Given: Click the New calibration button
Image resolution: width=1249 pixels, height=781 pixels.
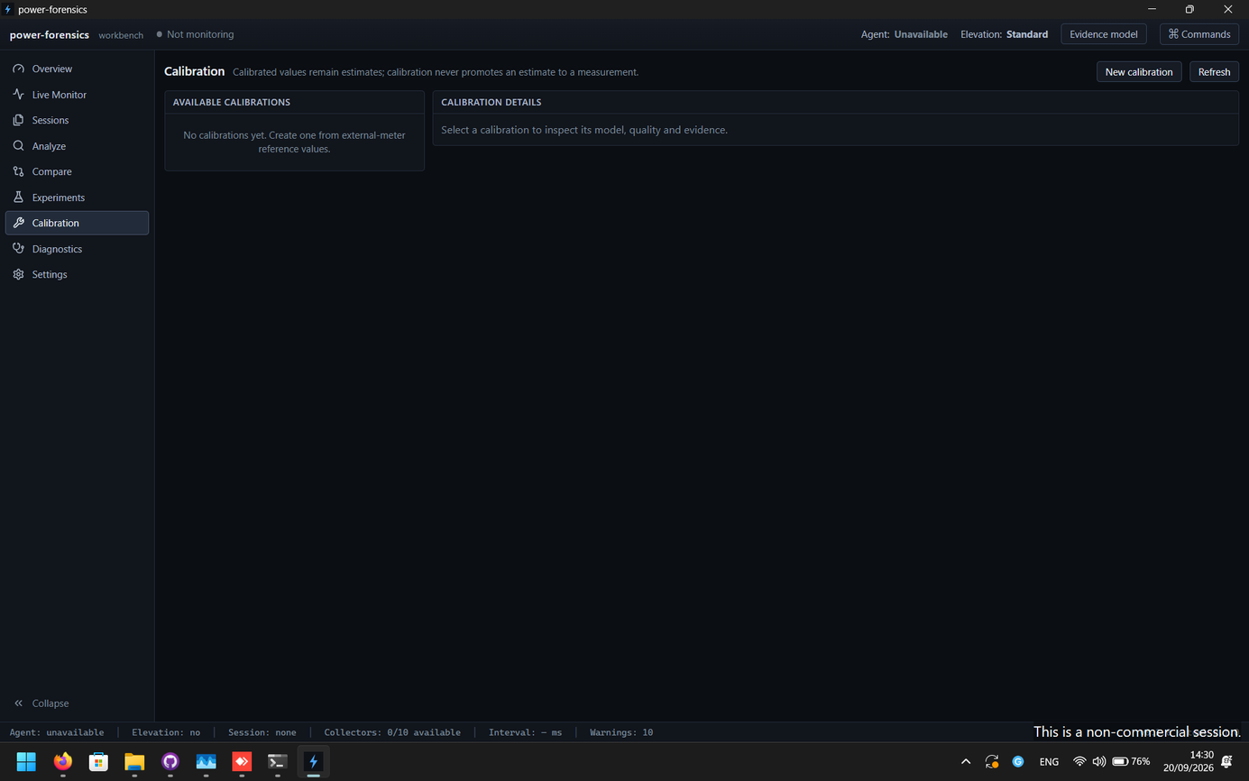Looking at the screenshot, I should point(1139,72).
